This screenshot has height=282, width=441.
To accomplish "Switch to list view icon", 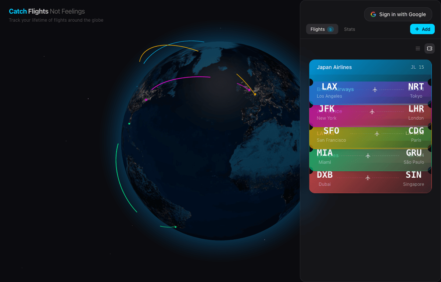I will pyautogui.click(x=418, y=48).
